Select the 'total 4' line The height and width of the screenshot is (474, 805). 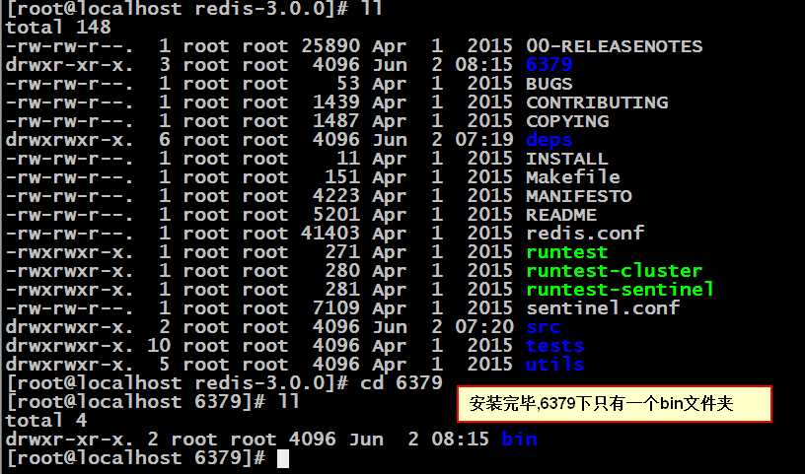[x=46, y=421]
